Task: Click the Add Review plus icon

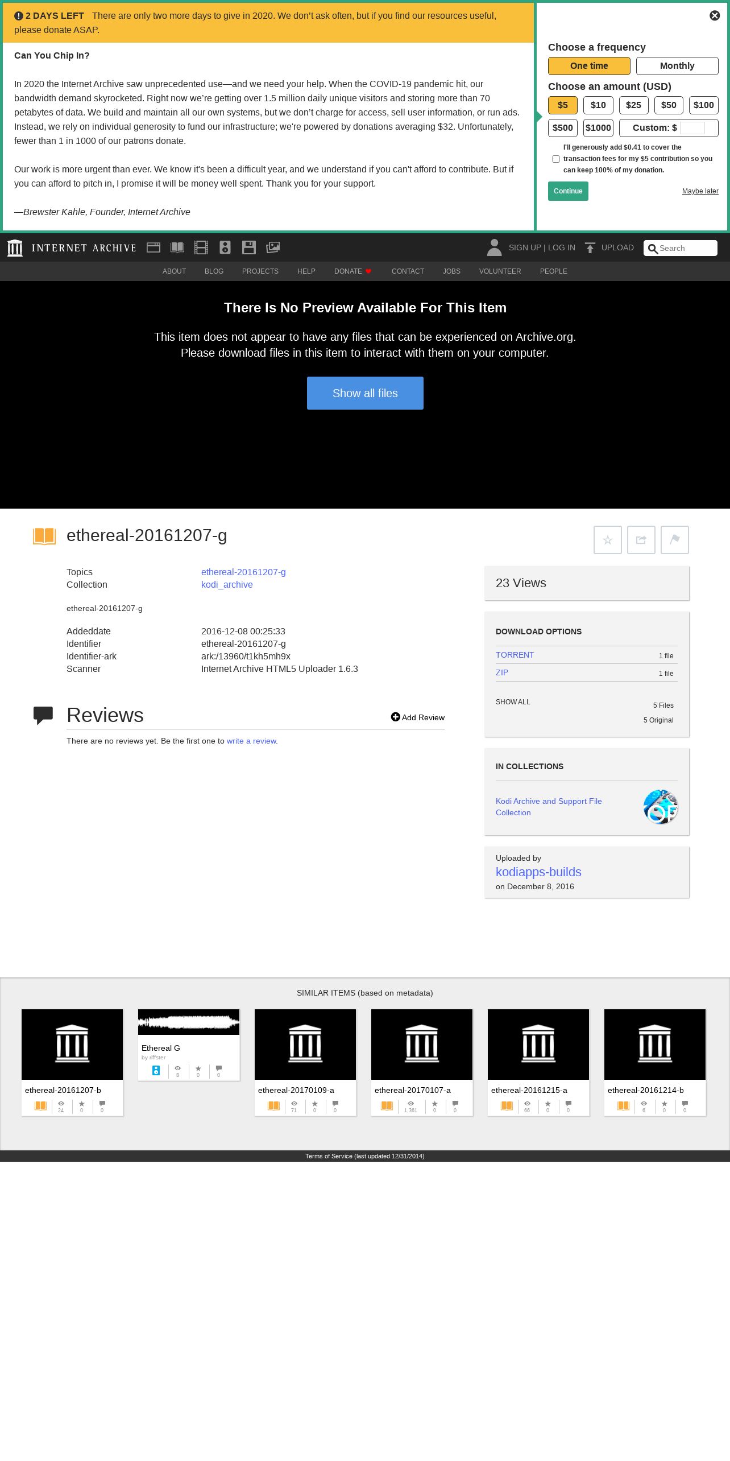Action: pyautogui.click(x=396, y=717)
